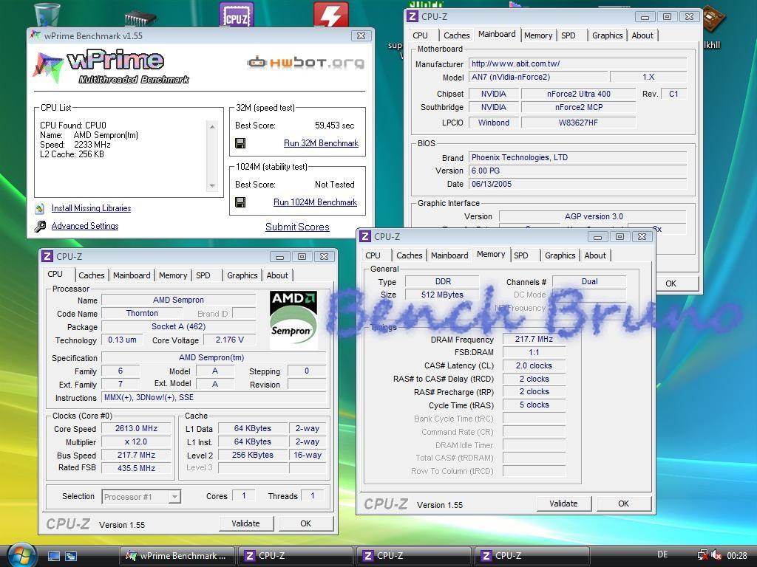757x567 pixels.
Task: Click the BIOS date 06/13/2005 value
Action: pyautogui.click(x=577, y=184)
